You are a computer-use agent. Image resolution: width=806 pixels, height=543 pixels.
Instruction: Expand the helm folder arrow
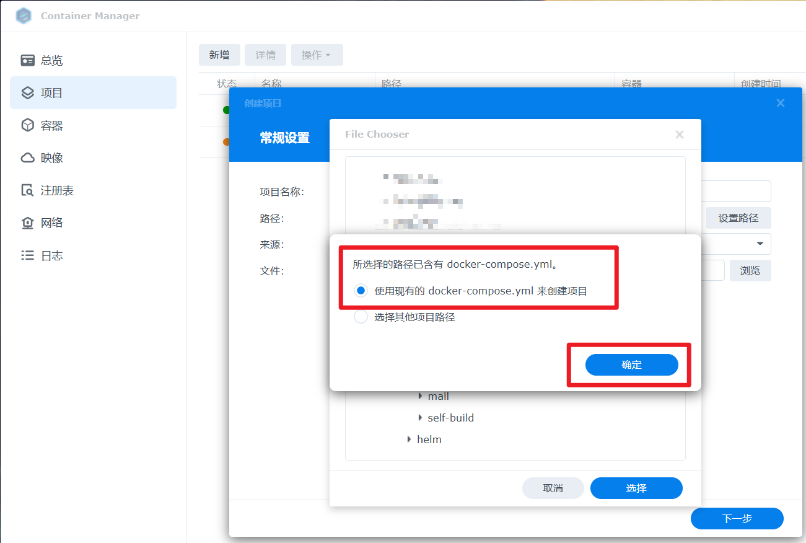pos(410,439)
